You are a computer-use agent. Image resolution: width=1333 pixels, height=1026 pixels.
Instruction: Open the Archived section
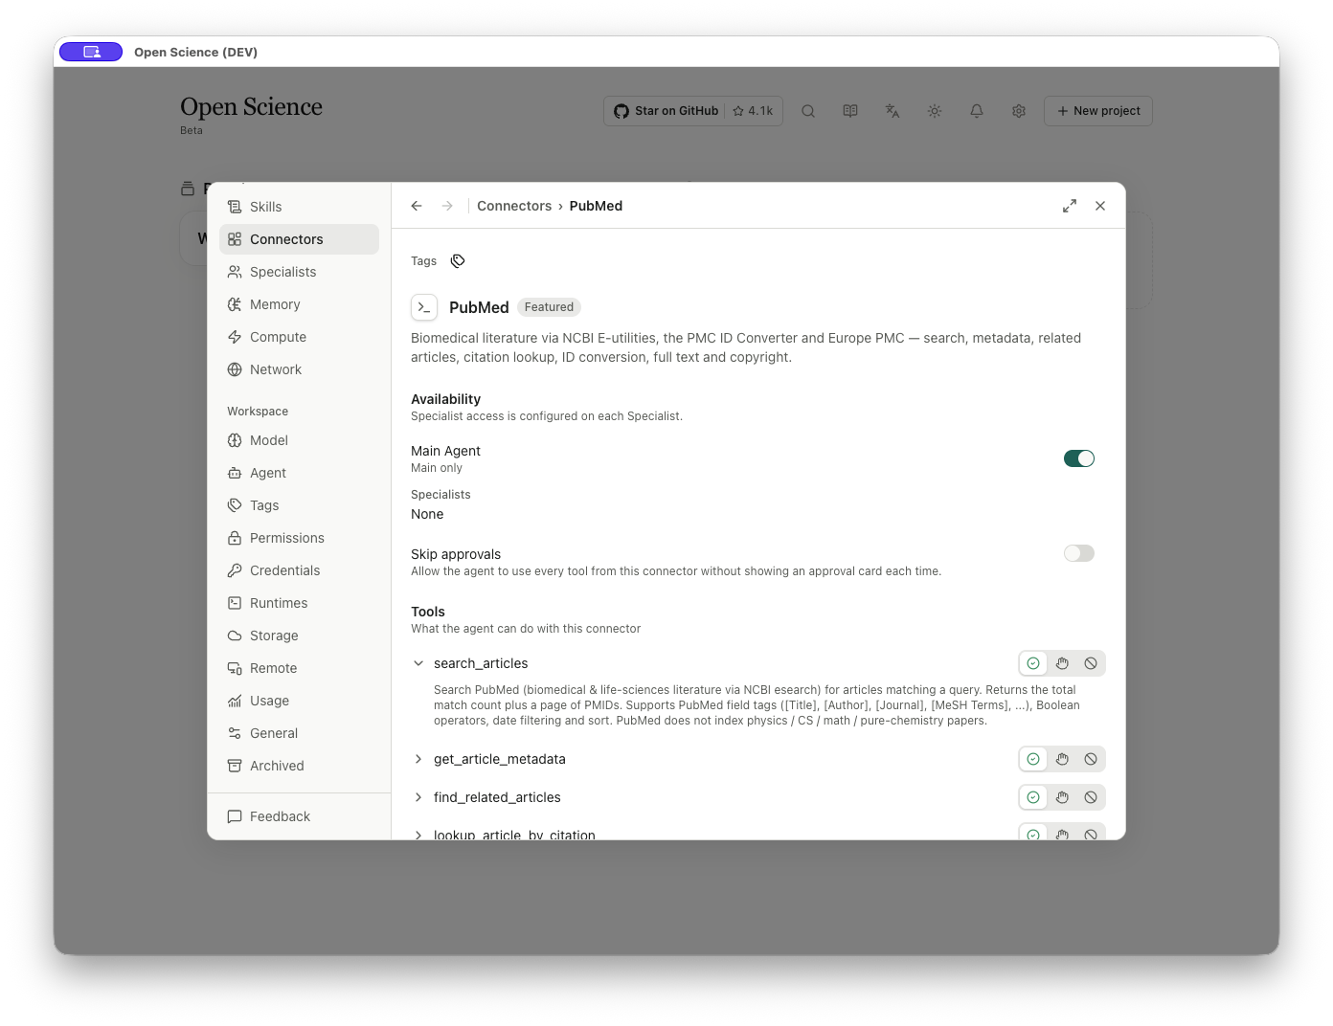[x=299, y=766]
